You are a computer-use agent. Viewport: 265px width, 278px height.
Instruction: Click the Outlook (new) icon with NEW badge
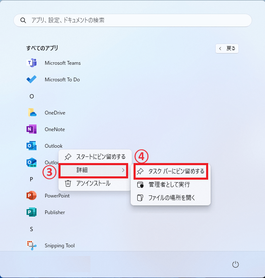pyautogui.click(x=32, y=162)
